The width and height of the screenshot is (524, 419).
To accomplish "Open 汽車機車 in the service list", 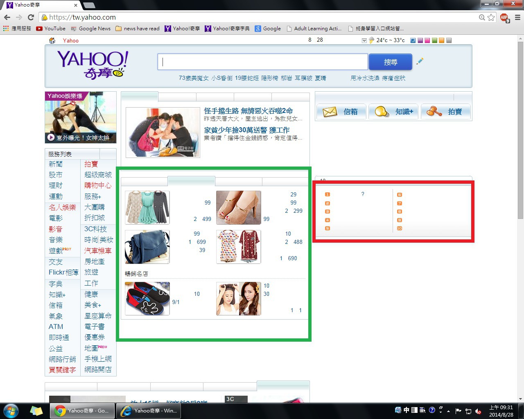I will 98,251.
